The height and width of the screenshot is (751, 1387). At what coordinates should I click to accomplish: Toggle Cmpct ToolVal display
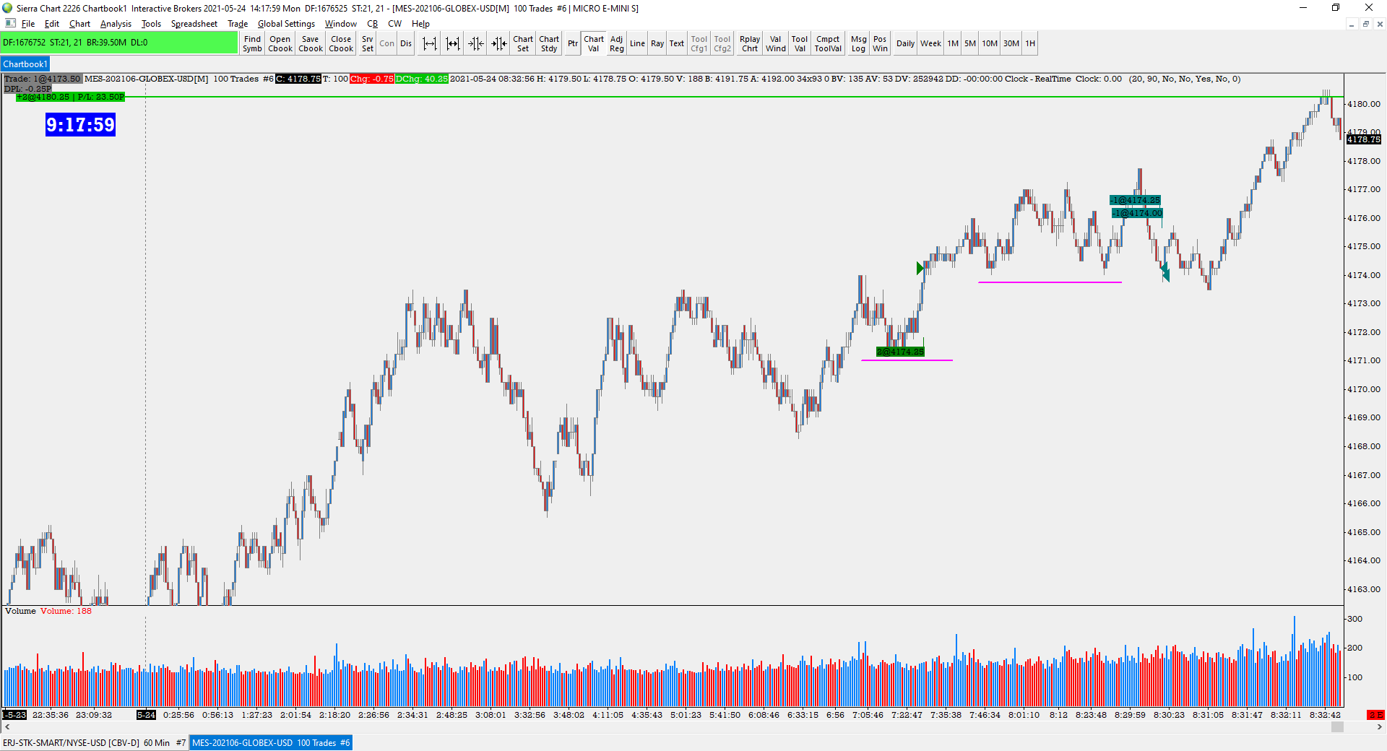point(828,44)
